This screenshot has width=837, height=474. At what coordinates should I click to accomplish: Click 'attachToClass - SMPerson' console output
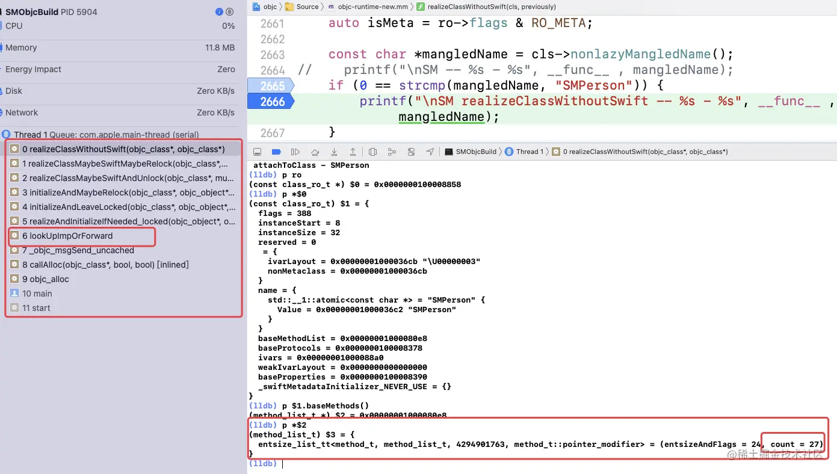point(311,165)
